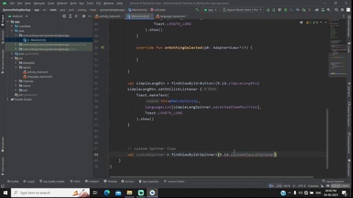Collapse the java folder

12,31
